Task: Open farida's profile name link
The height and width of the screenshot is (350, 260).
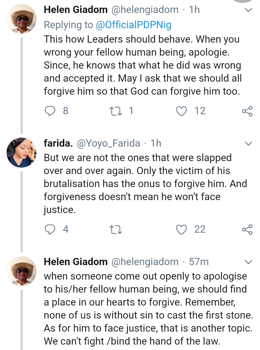Action: [57, 143]
